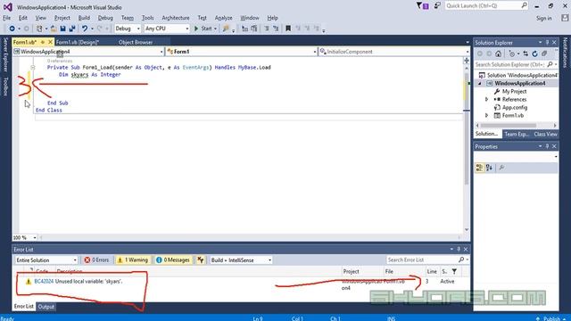The width and height of the screenshot is (571, 321).
Task: Click the Property Pages wrench icon
Action: [x=501, y=168]
